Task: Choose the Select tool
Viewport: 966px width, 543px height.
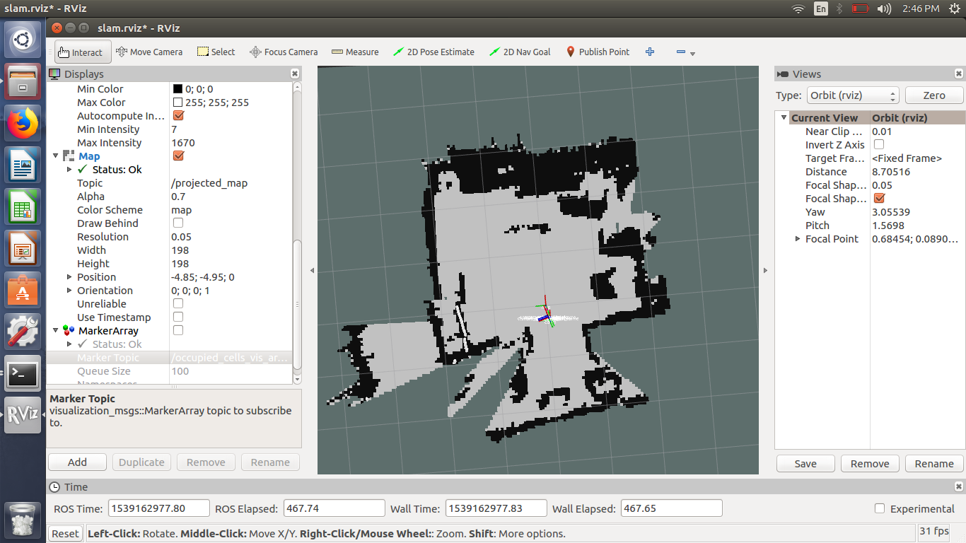Action: [x=216, y=52]
